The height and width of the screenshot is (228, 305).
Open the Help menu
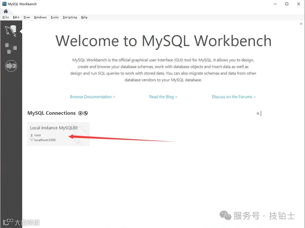(x=84, y=17)
